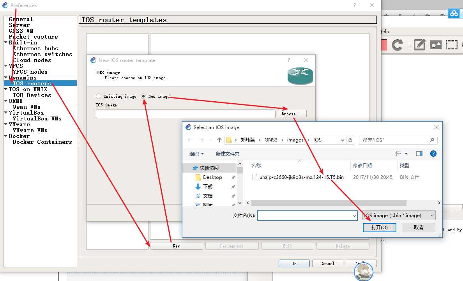Click the Cancel (取消) button in file dialog
This screenshot has height=281, width=463.
point(419,227)
